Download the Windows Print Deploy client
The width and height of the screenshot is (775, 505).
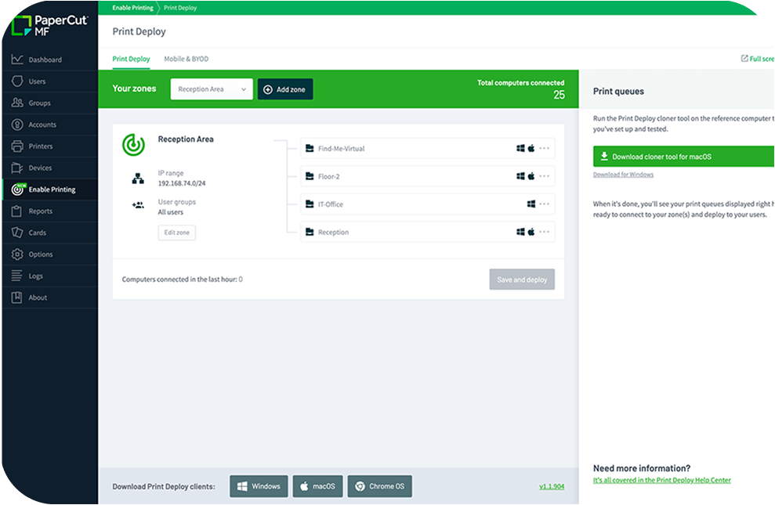(x=259, y=486)
